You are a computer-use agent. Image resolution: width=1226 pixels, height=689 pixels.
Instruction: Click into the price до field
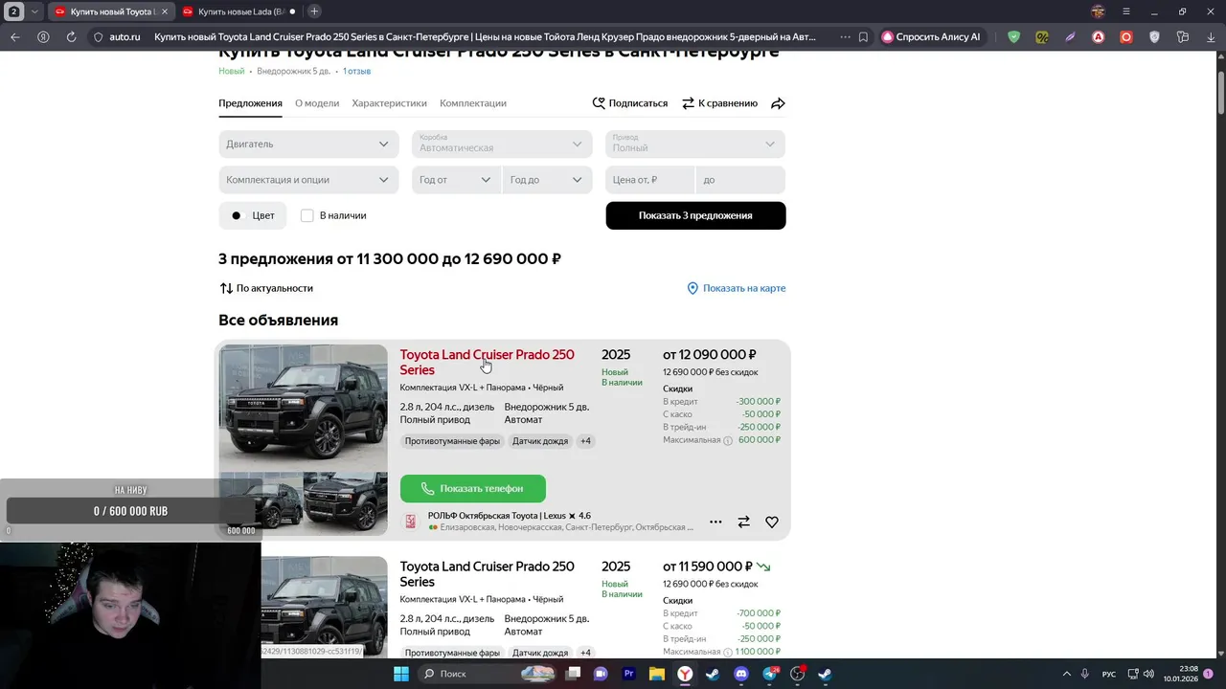(x=740, y=180)
